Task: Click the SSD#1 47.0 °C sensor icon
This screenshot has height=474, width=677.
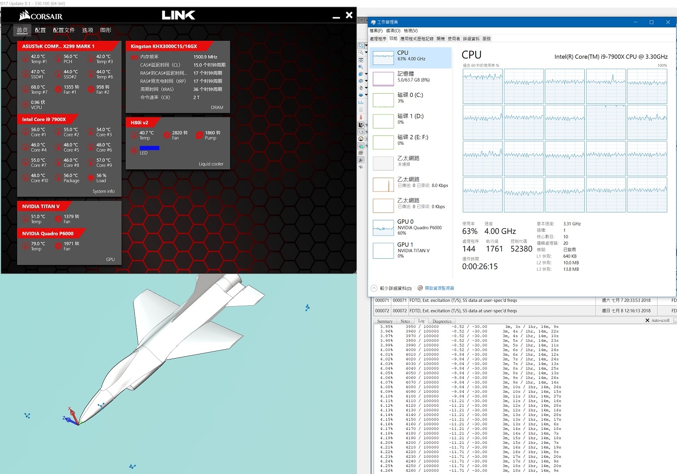Action: [x=26, y=74]
